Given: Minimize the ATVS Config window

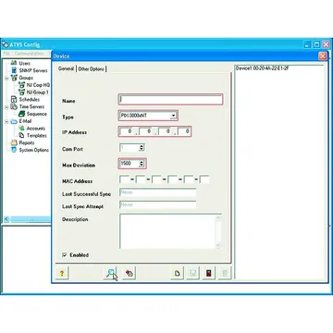Looking at the screenshot, I should coord(307,44).
